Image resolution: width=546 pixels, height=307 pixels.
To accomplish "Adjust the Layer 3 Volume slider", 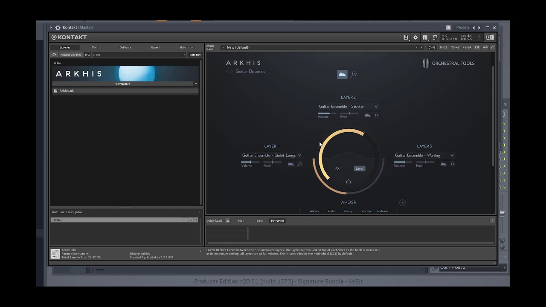I will (403, 162).
